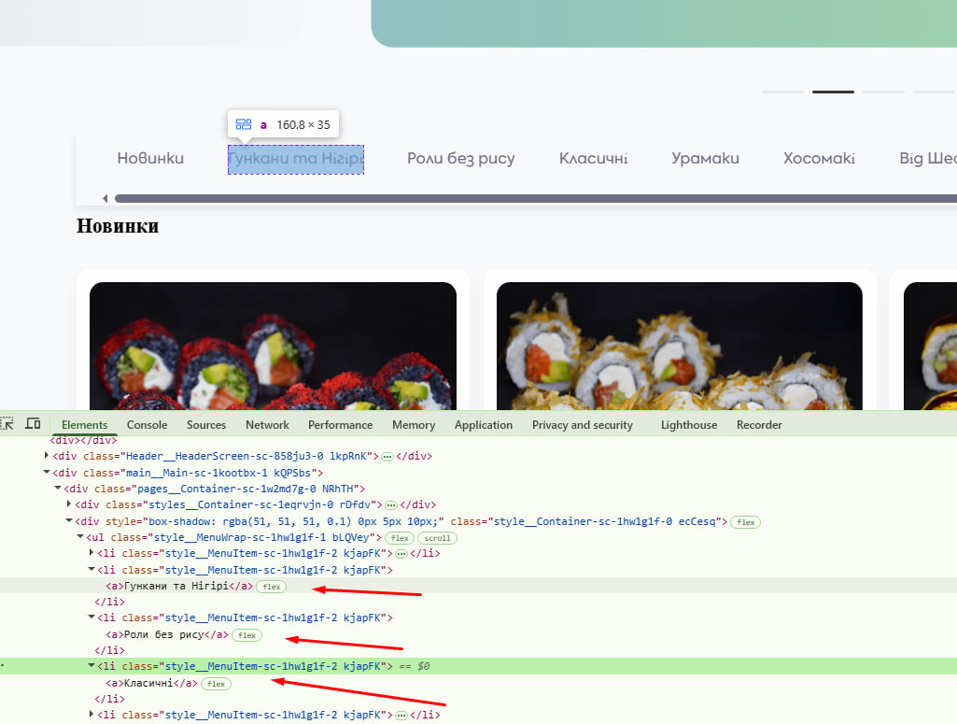The image size is (957, 724).
Task: Open Privacy and security tab
Action: [x=583, y=425]
